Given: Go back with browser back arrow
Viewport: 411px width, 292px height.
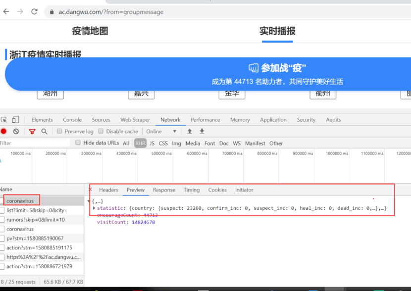Looking at the screenshot, I should coord(6,11).
